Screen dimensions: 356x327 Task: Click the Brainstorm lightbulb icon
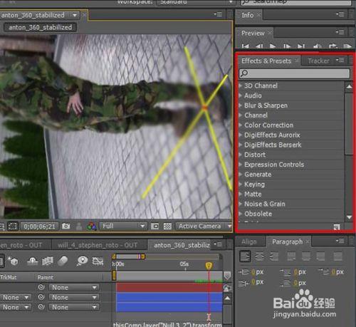click(x=82, y=261)
